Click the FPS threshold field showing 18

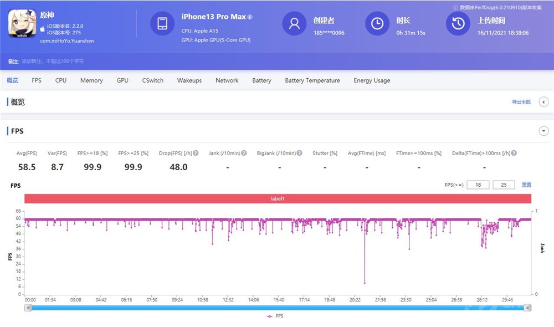pyautogui.click(x=478, y=185)
